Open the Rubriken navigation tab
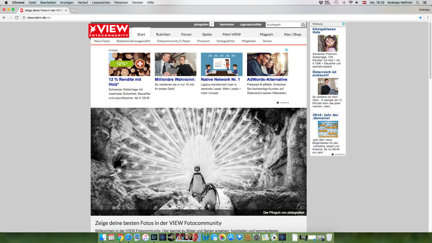This screenshot has height=243, width=432. point(163,35)
